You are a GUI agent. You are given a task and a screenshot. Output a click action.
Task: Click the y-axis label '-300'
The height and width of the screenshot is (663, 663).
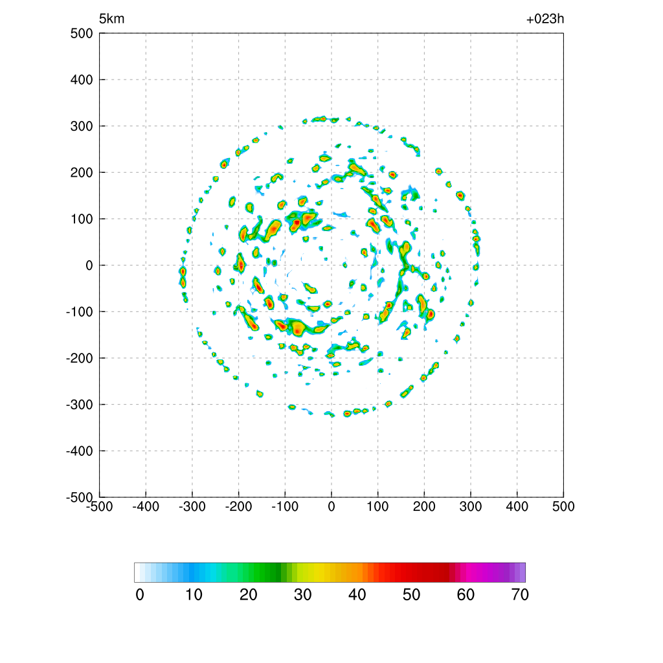pos(80,405)
